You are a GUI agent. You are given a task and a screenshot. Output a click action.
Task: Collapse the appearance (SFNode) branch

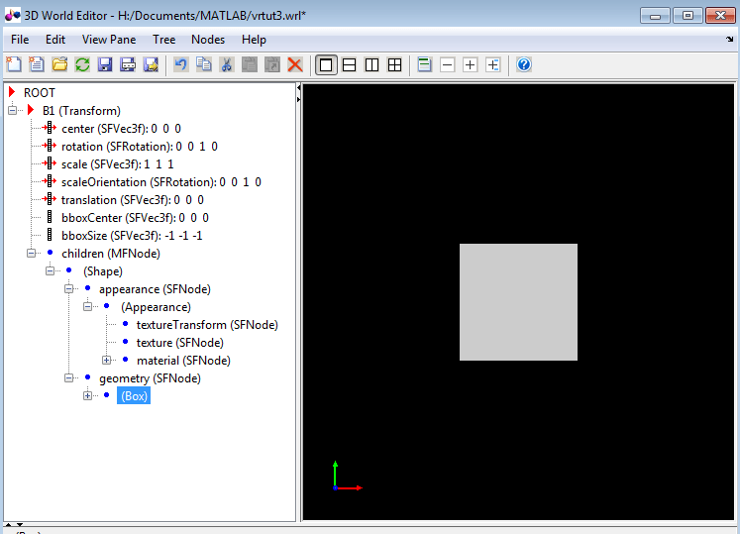click(x=69, y=289)
